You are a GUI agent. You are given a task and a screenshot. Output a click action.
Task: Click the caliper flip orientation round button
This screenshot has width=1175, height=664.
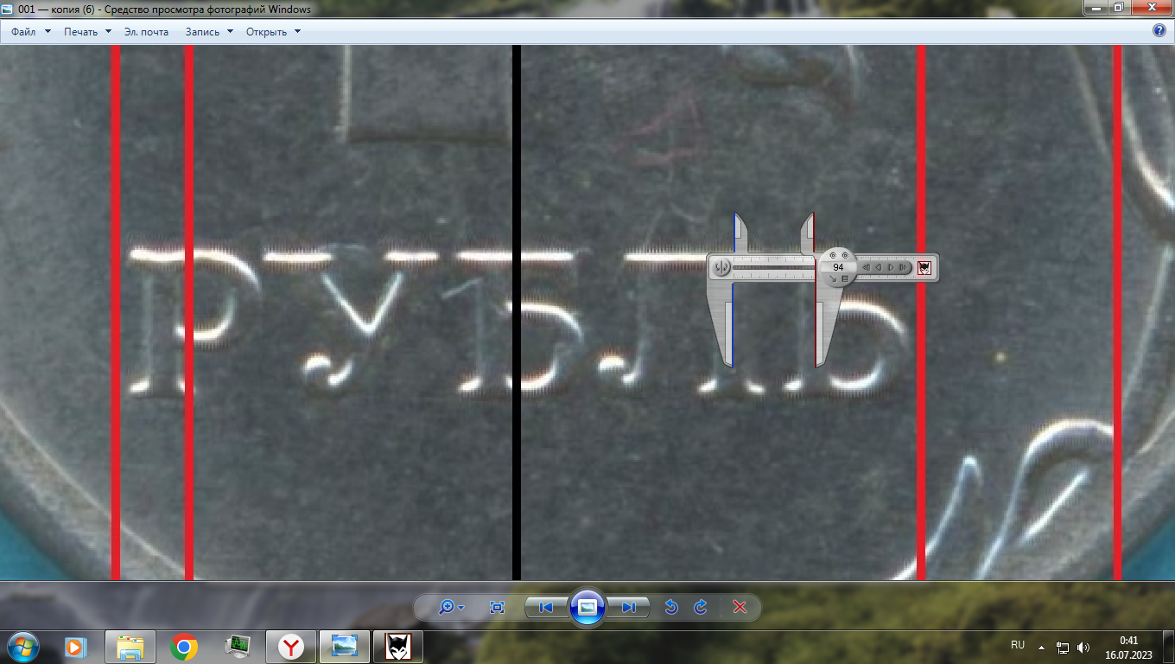tap(722, 267)
